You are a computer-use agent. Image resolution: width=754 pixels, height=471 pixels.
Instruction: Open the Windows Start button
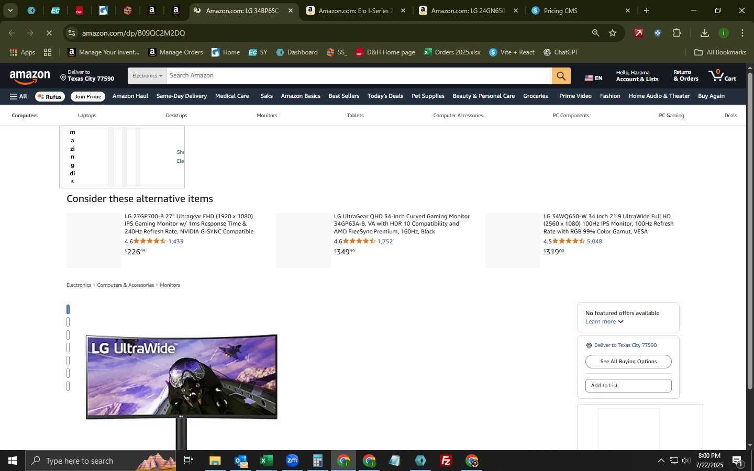[13, 461]
